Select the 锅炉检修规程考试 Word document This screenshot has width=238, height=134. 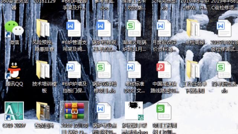point(104,29)
